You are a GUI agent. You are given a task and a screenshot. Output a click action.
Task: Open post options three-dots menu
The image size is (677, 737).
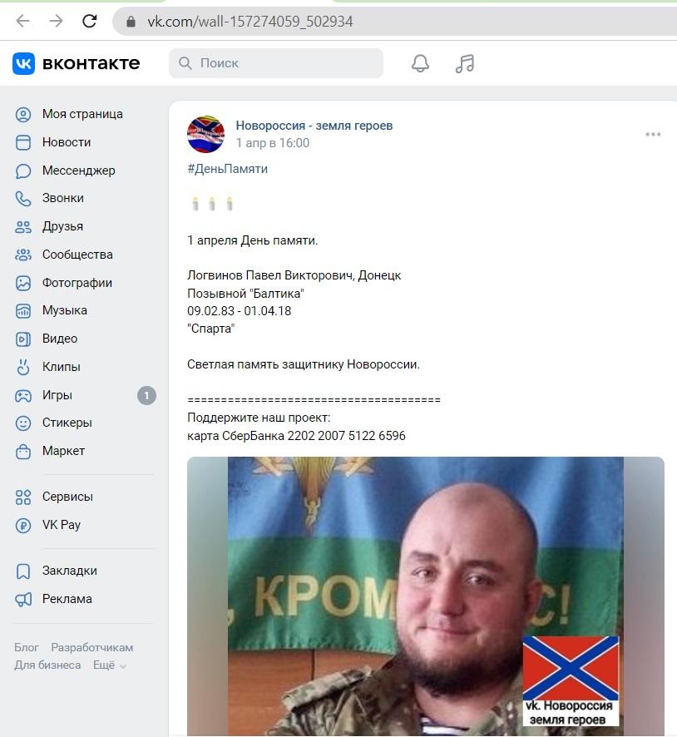coord(653,135)
